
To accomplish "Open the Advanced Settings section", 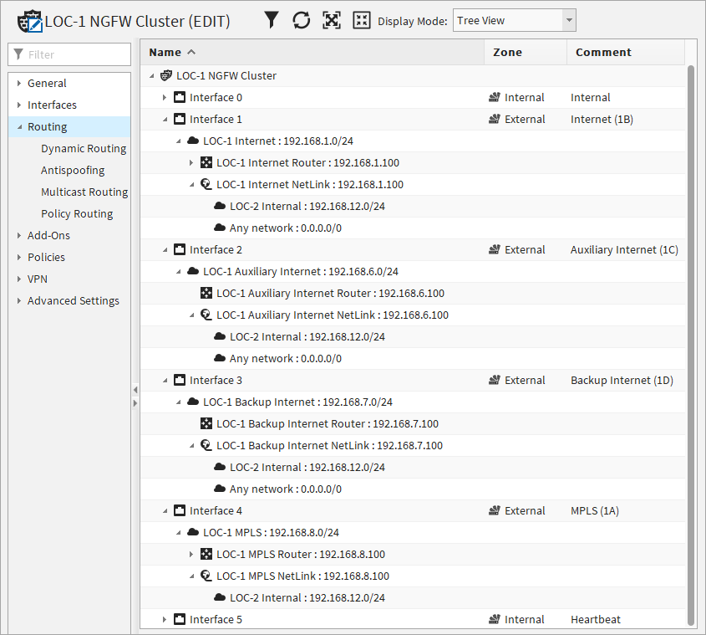I will [x=74, y=301].
